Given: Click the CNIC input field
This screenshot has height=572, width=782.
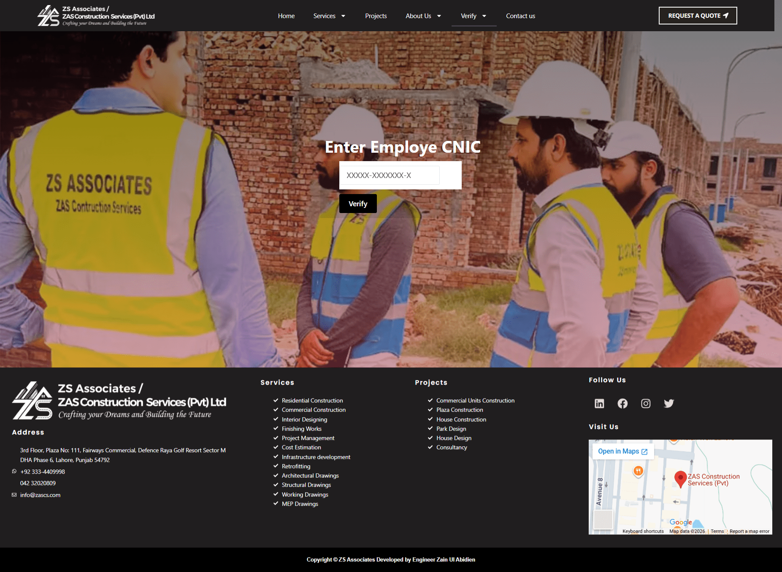Looking at the screenshot, I should point(390,175).
